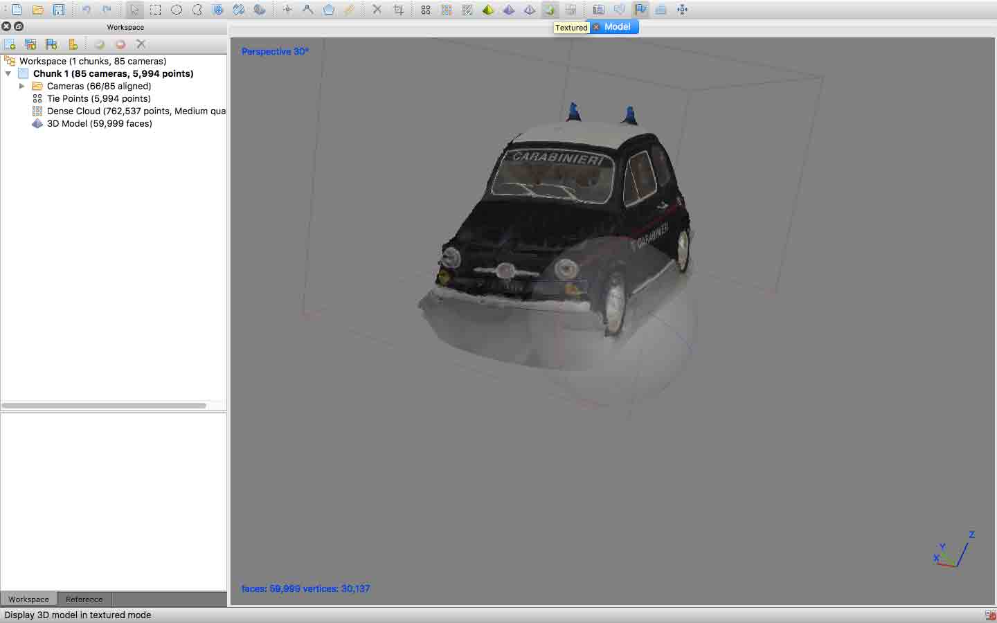Add photos in Workspace toolbar

pos(30,44)
